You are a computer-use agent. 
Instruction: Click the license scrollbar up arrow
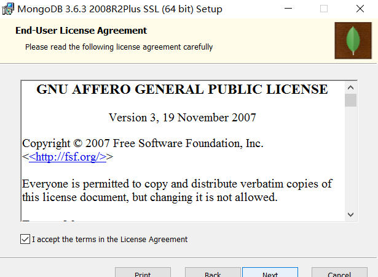350,88
